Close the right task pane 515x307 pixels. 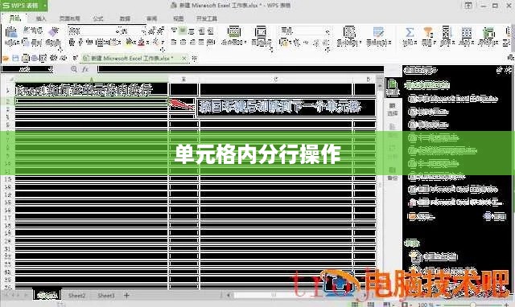(508, 70)
